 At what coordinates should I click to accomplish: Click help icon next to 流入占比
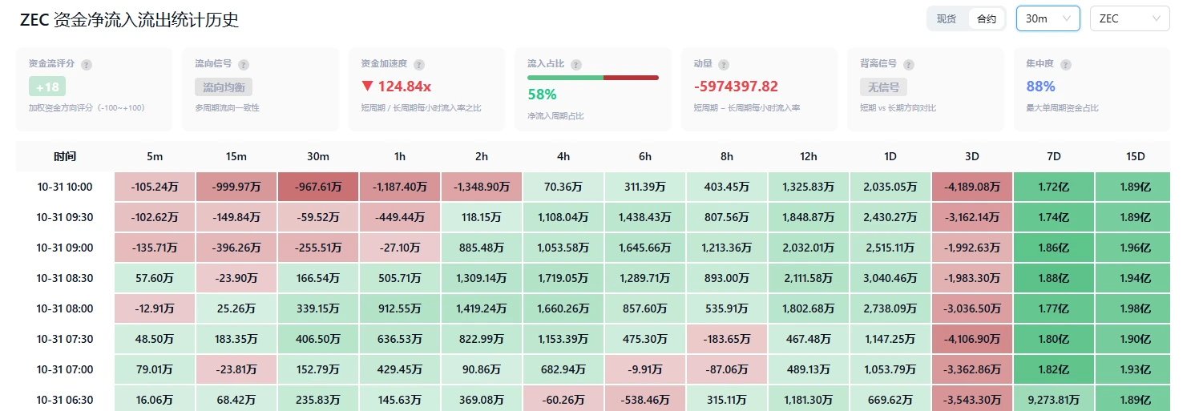(x=576, y=65)
